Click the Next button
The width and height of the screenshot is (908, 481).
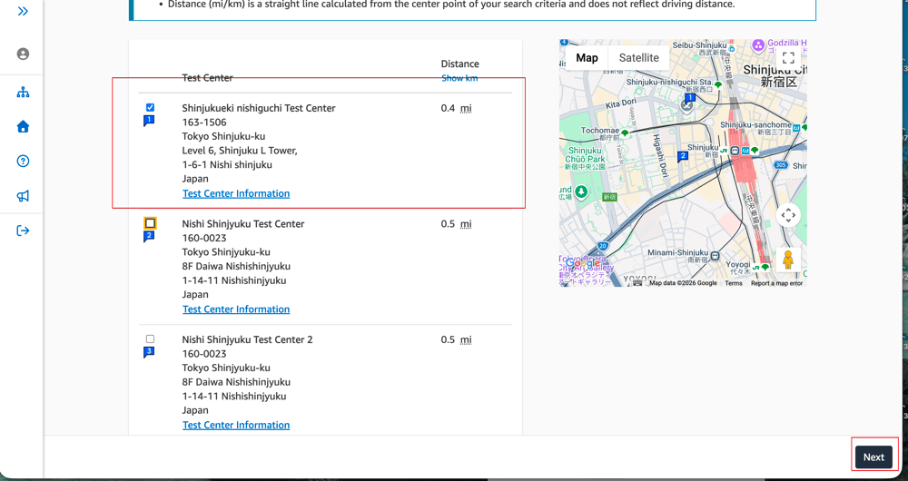coord(873,456)
